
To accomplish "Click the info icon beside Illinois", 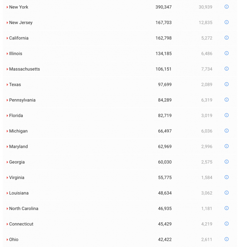I will [227, 53].
